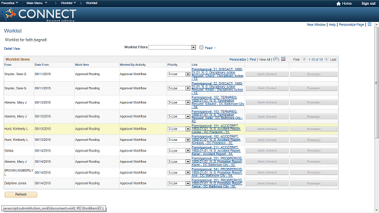Open the Priority dropdown in the BROWN,KIMBERLY row
The width and height of the screenshot is (379, 213).
pyautogui.click(x=179, y=172)
